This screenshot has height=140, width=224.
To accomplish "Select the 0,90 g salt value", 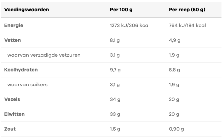I will 176,129.
